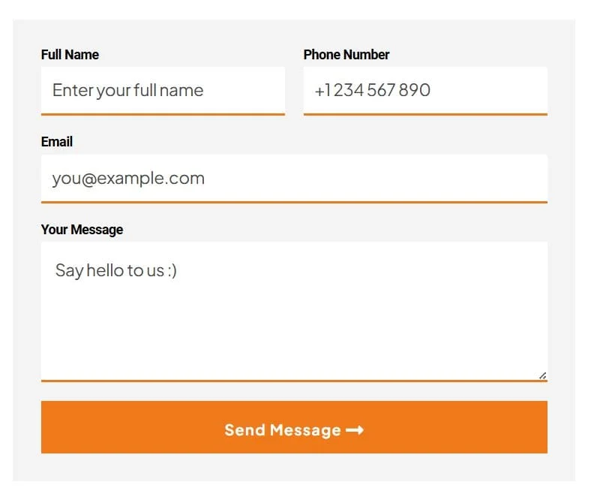
Task: Click the "Your Message" label
Action: click(82, 230)
